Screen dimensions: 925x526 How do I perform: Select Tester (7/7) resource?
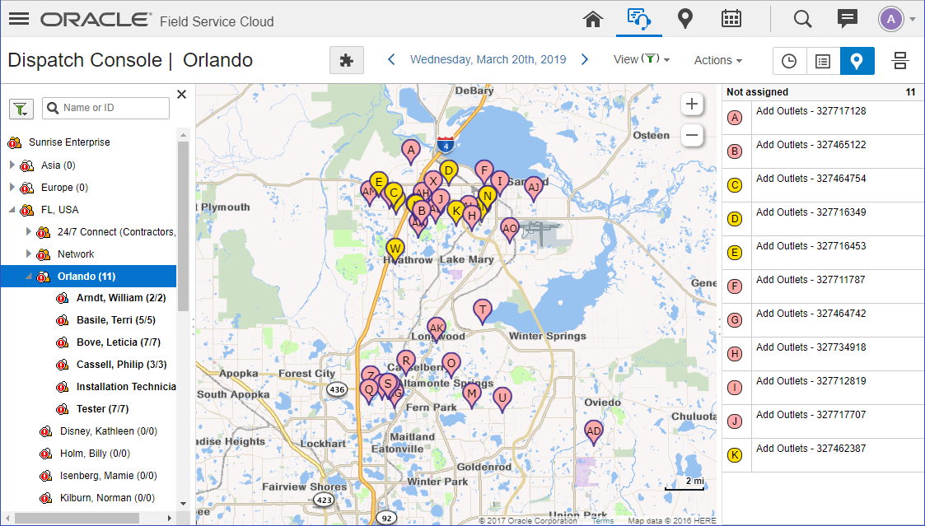pos(102,408)
